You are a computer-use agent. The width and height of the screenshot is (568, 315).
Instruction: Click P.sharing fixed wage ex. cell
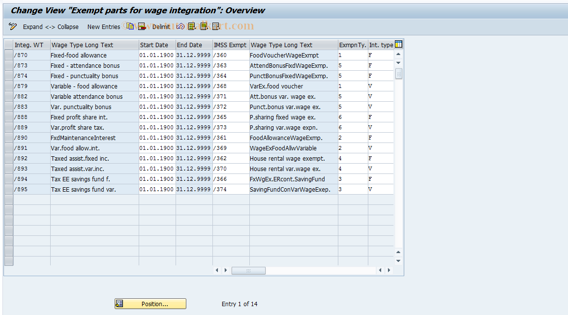pos(294,117)
